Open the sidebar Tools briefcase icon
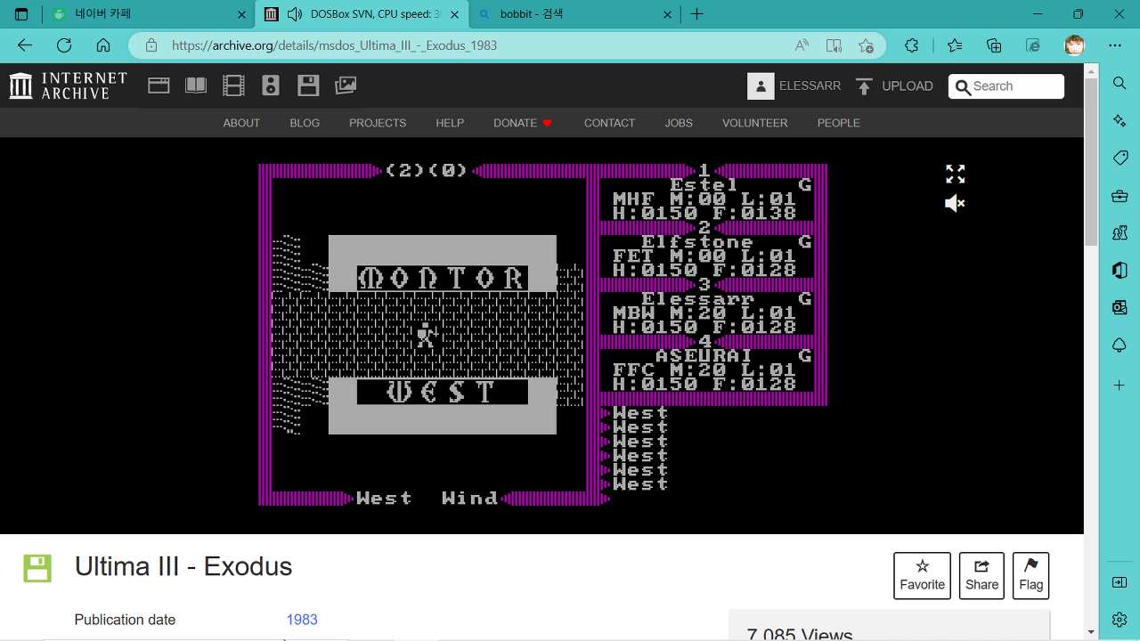The width and height of the screenshot is (1140, 641). coord(1120,196)
